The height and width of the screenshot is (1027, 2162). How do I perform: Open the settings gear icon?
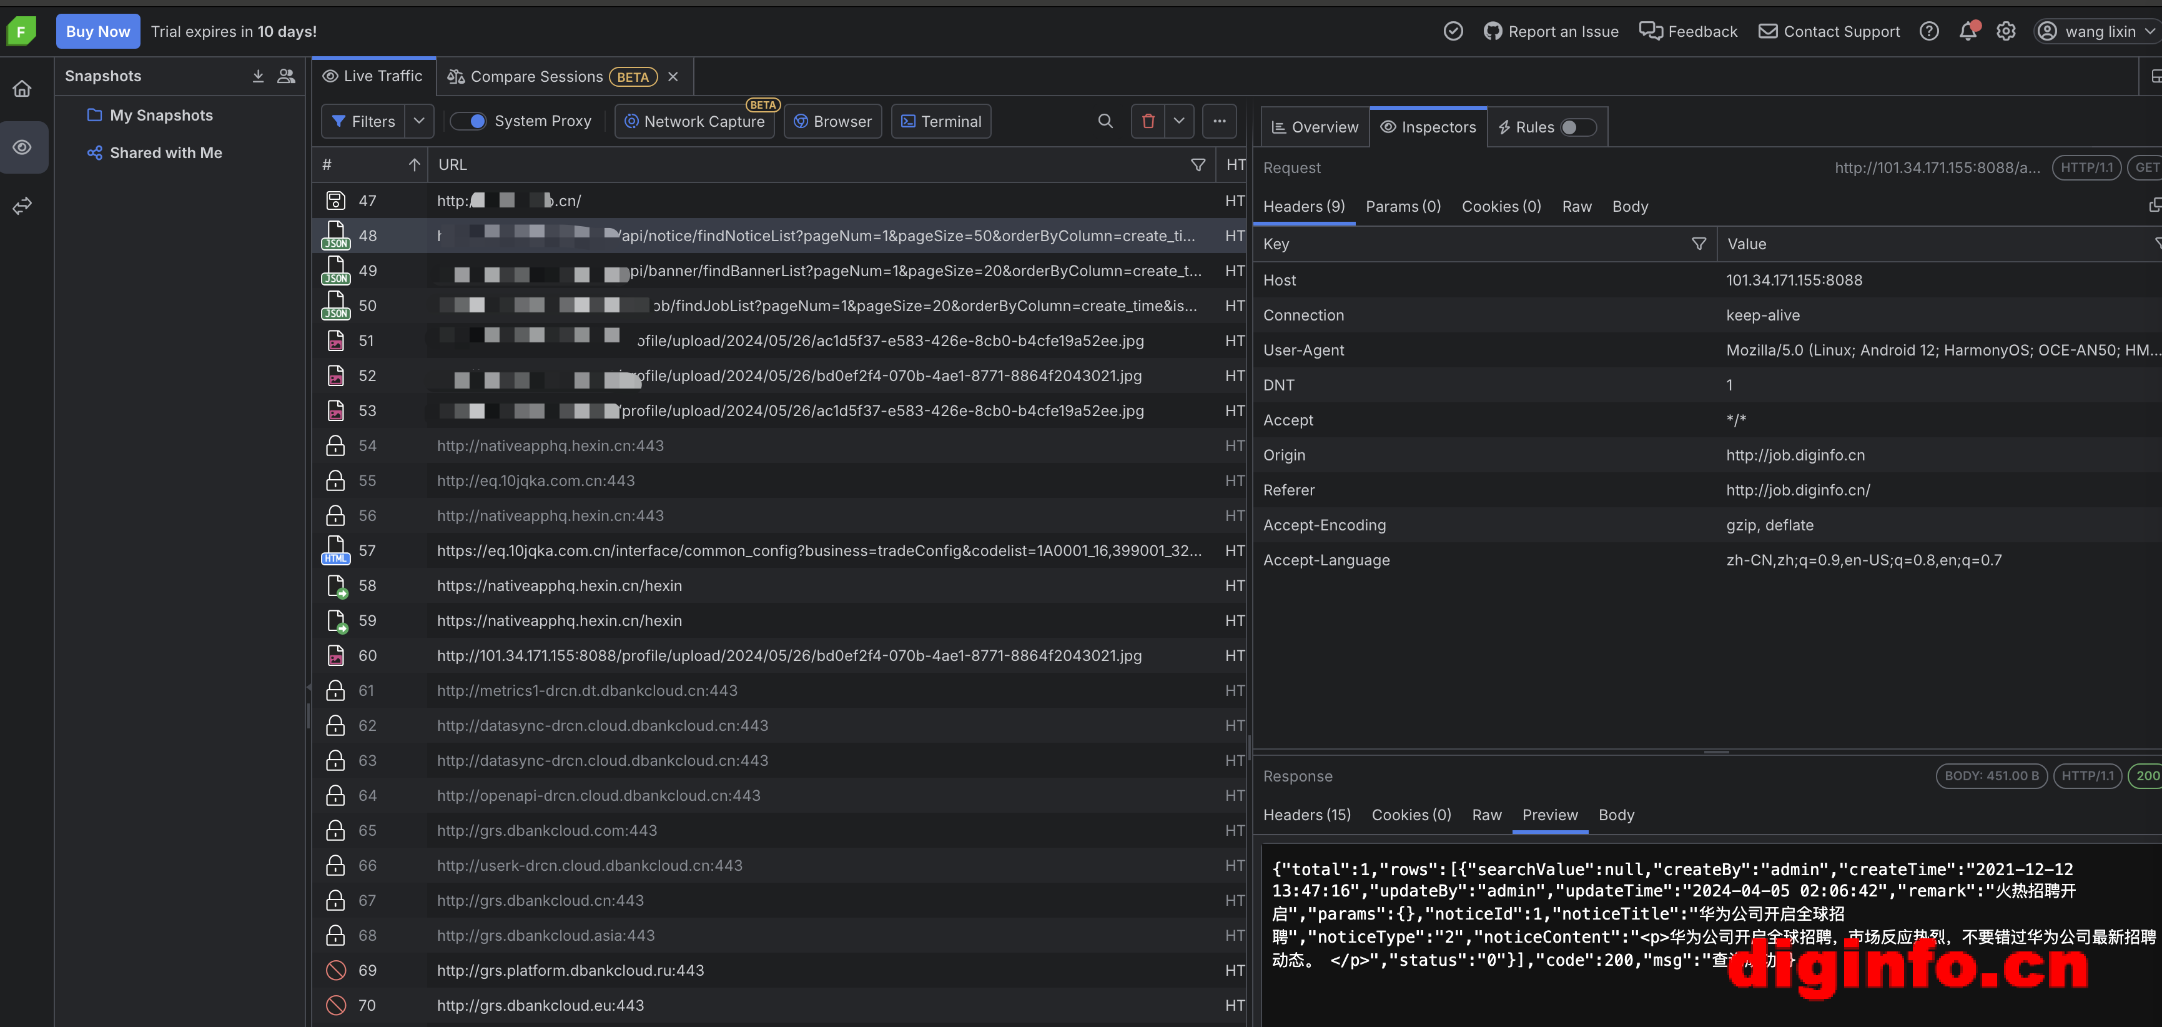pyautogui.click(x=2006, y=32)
